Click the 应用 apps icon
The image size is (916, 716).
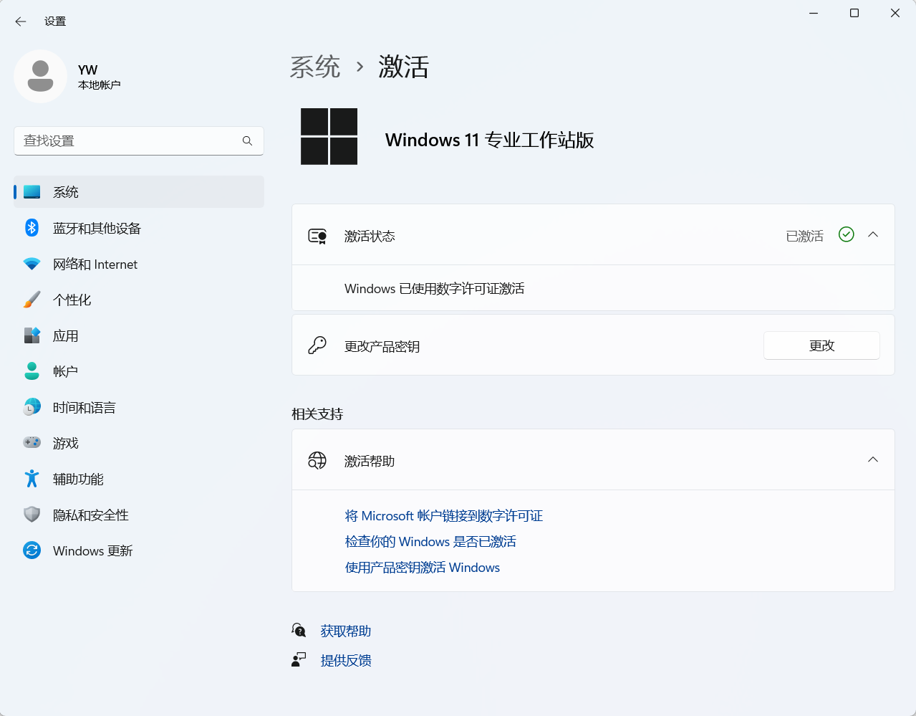32,335
